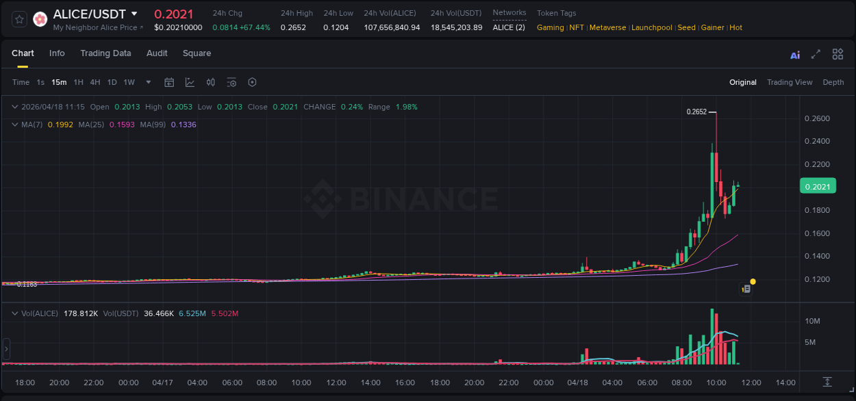Collapse the Vol(ALICE) indicator row
This screenshot has width=856, height=401.
click(14, 313)
